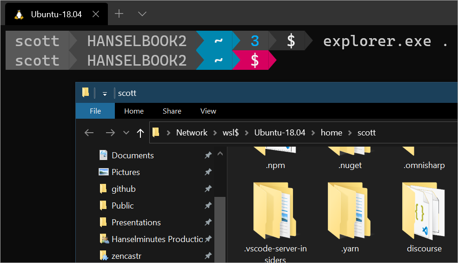Click home in the breadcrumb path
The width and height of the screenshot is (458, 263).
point(331,133)
